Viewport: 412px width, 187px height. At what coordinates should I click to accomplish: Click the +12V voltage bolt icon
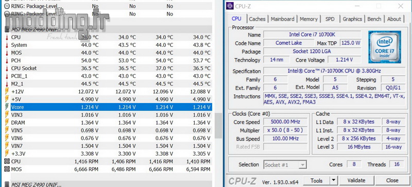click(x=7, y=92)
